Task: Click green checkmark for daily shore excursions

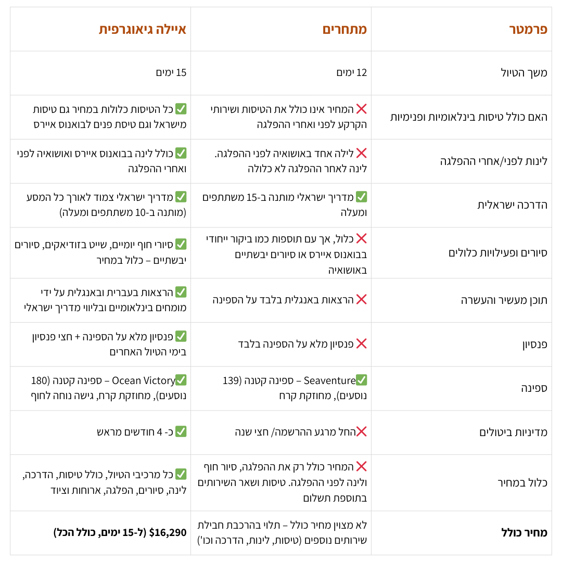Action: [181, 245]
